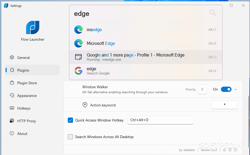
Task: Click the Priority number field
Action: [202, 89]
